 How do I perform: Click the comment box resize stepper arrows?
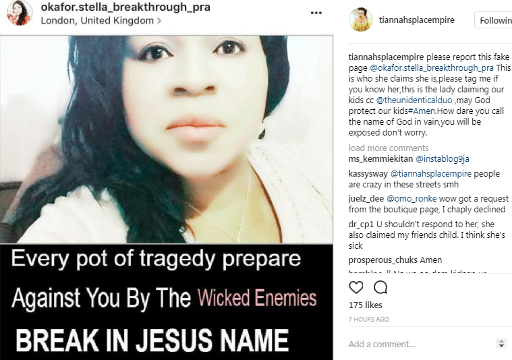tap(501, 344)
